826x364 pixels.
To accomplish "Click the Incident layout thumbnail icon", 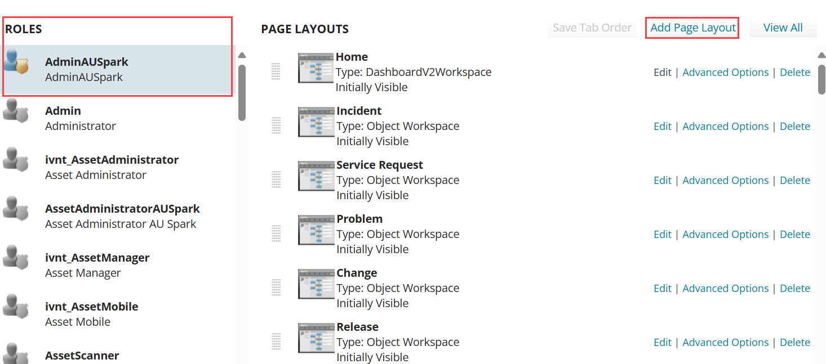I will (316, 123).
